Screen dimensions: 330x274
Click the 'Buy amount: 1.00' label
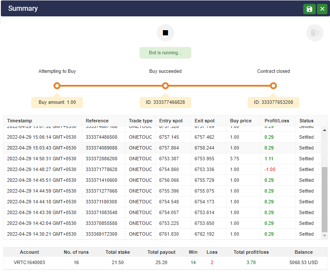[57, 102]
